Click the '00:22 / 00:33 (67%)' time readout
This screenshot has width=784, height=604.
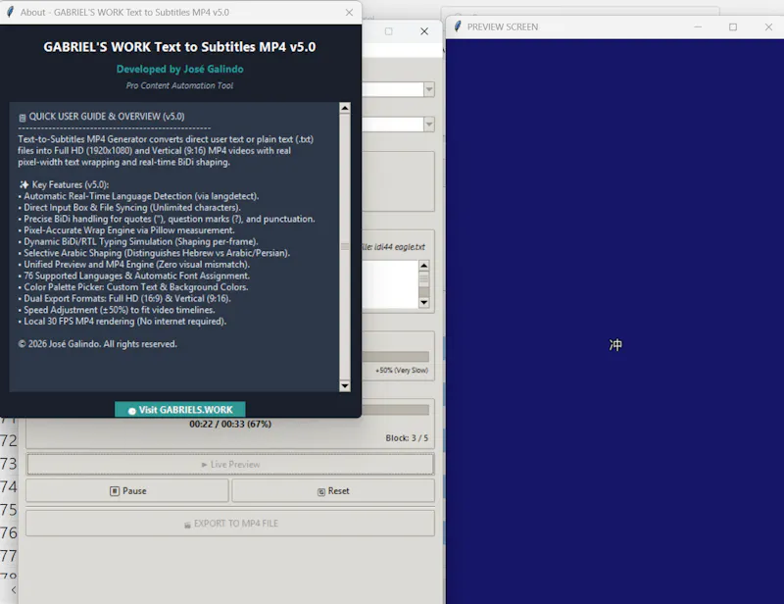[x=230, y=424]
